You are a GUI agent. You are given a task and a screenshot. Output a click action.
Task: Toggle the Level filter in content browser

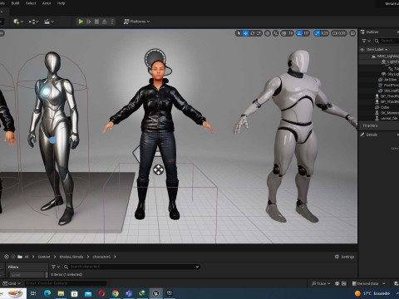coord(27,275)
